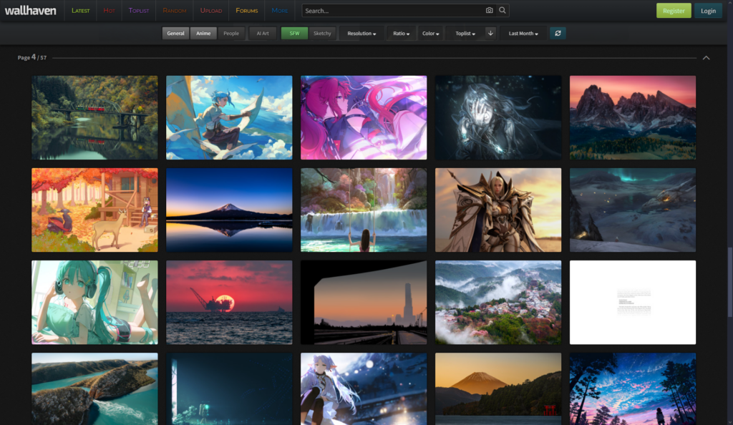Toggle the AI Art filter
This screenshot has width=733, height=425.
coord(263,33)
